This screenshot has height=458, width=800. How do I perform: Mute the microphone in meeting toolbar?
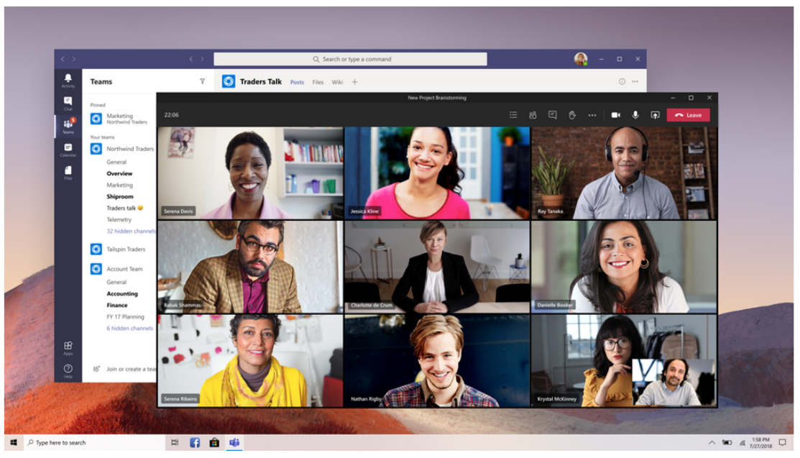635,115
